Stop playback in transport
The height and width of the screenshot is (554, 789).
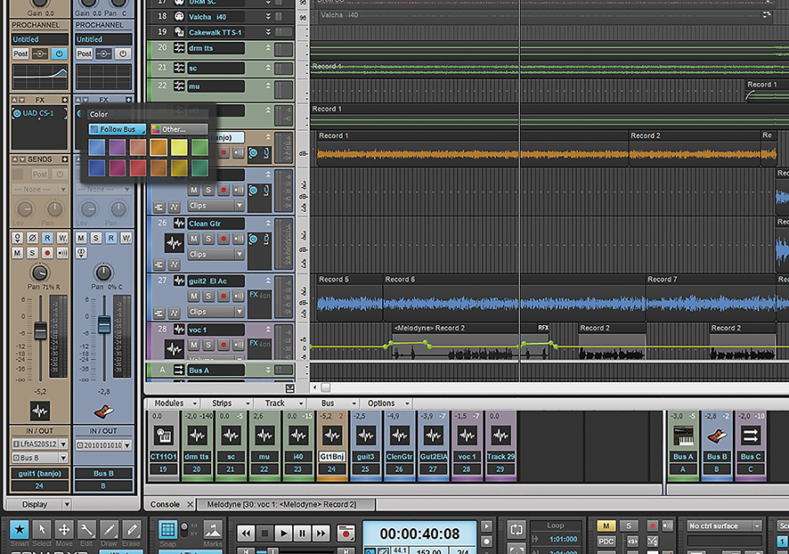point(264,533)
